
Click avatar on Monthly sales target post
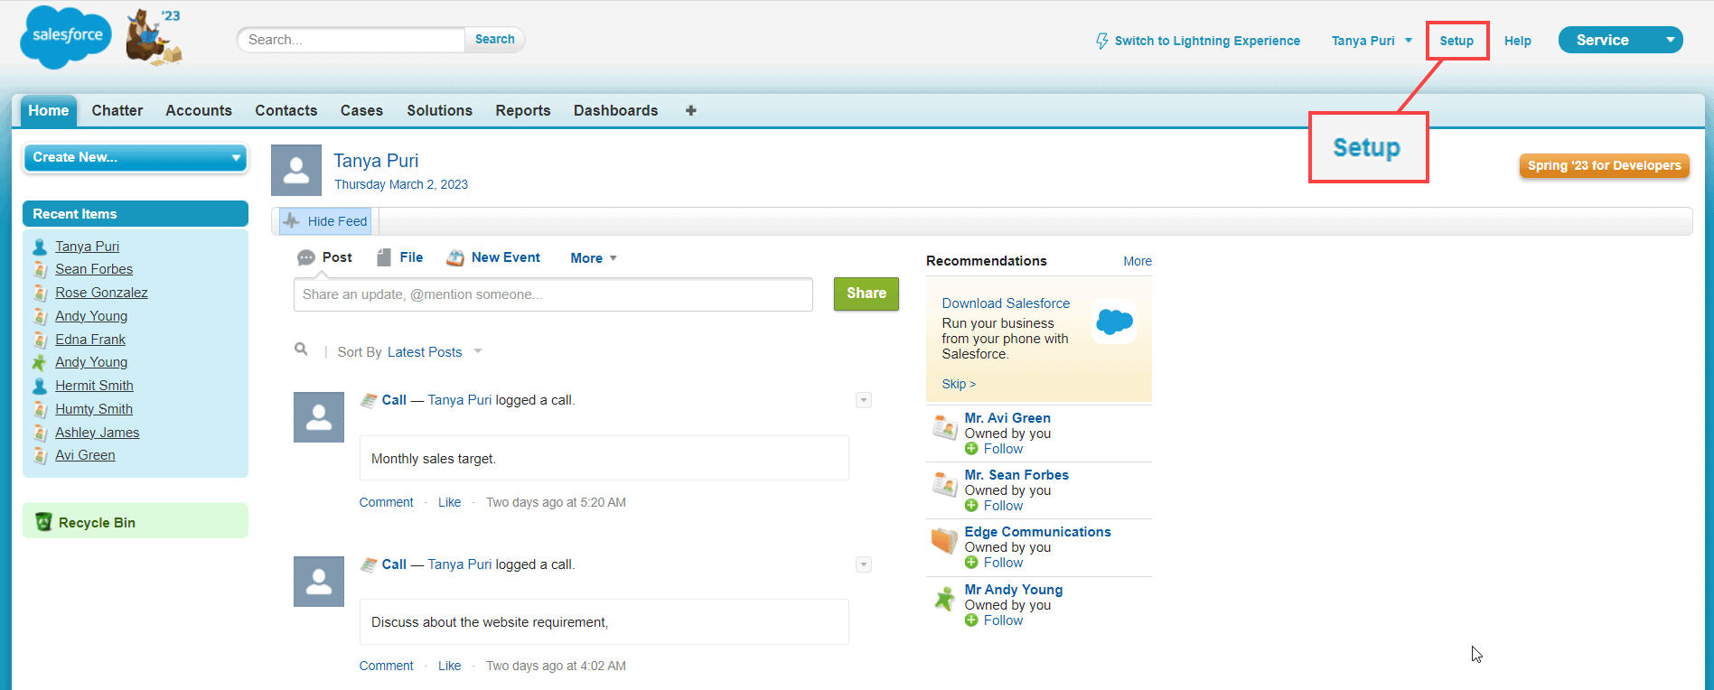[319, 417]
